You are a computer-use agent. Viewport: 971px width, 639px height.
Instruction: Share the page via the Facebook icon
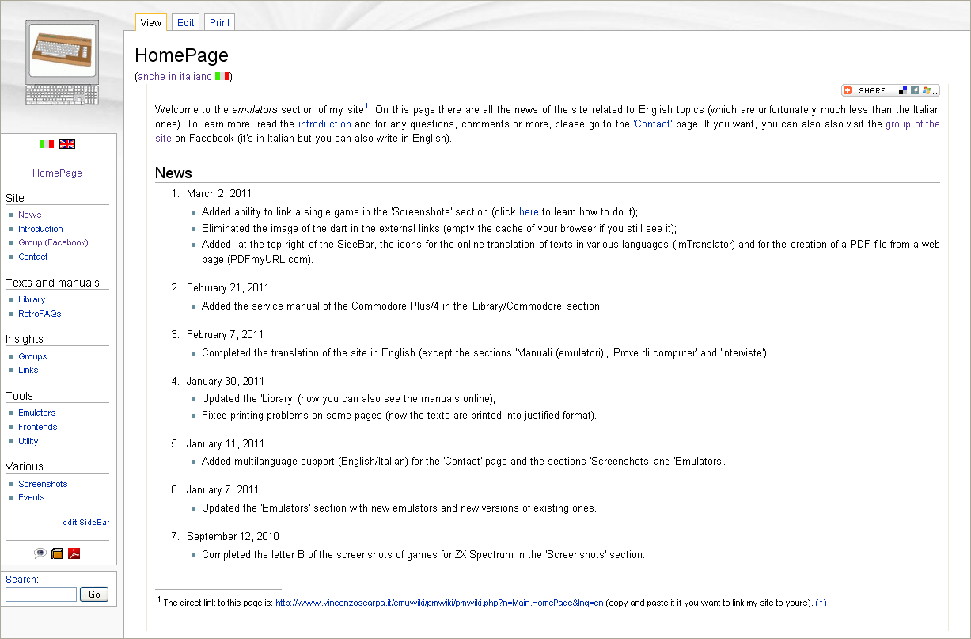tap(914, 90)
